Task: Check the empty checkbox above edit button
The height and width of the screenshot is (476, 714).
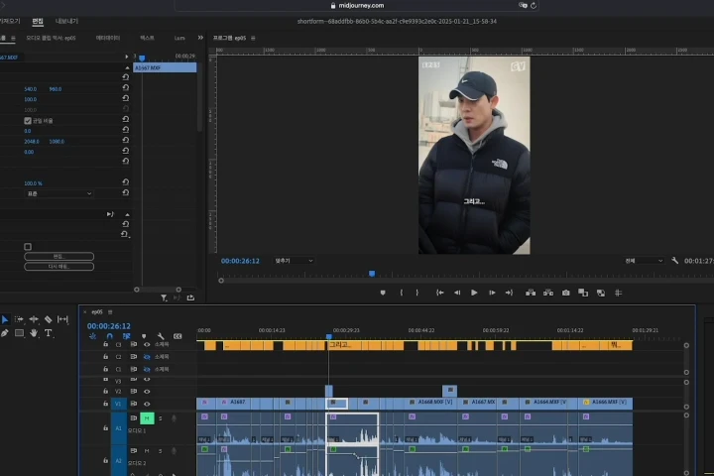Action: 28,246
